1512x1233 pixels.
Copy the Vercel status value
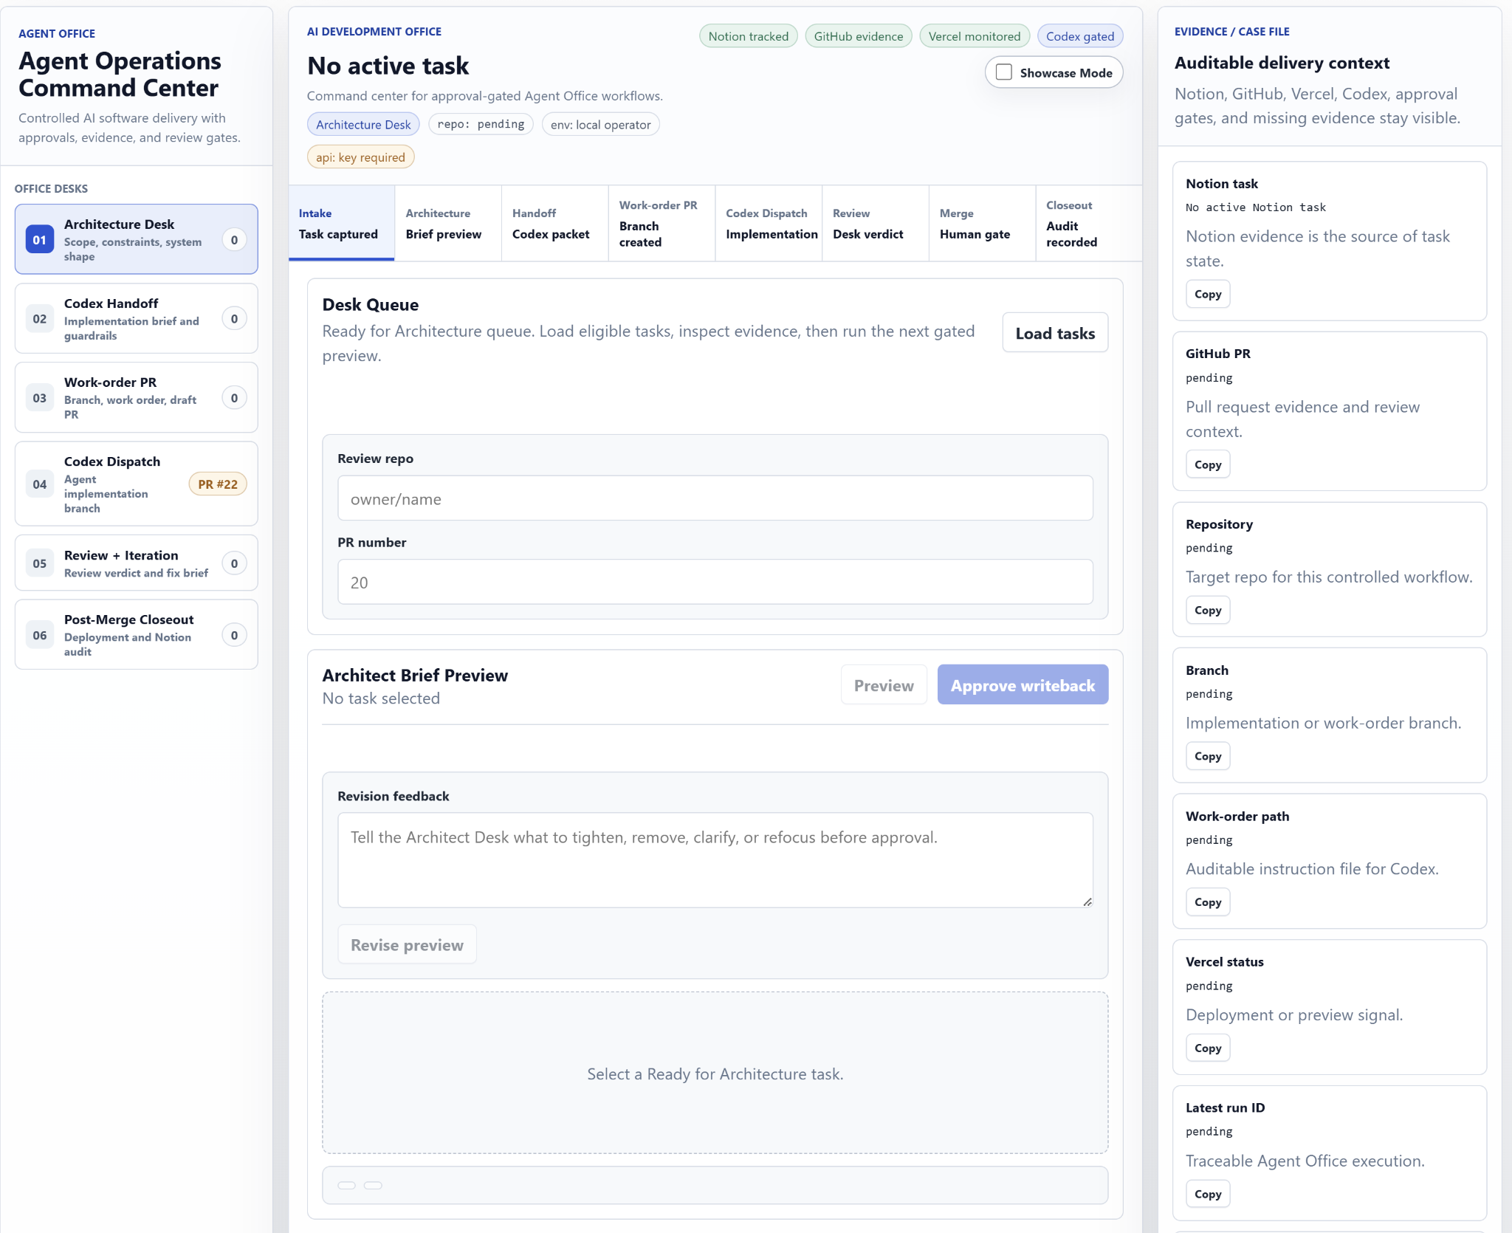click(1208, 1048)
